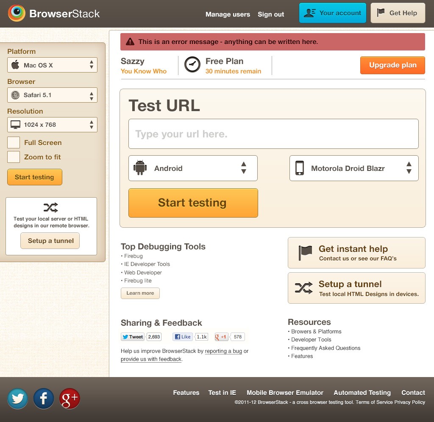Click the 30 minutes remain text
Screen dimensions: 434x422
[x=233, y=71]
